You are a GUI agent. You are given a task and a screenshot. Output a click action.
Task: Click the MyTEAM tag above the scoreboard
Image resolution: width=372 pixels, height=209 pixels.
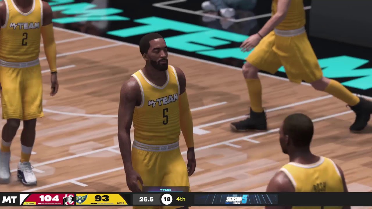coord(165,190)
